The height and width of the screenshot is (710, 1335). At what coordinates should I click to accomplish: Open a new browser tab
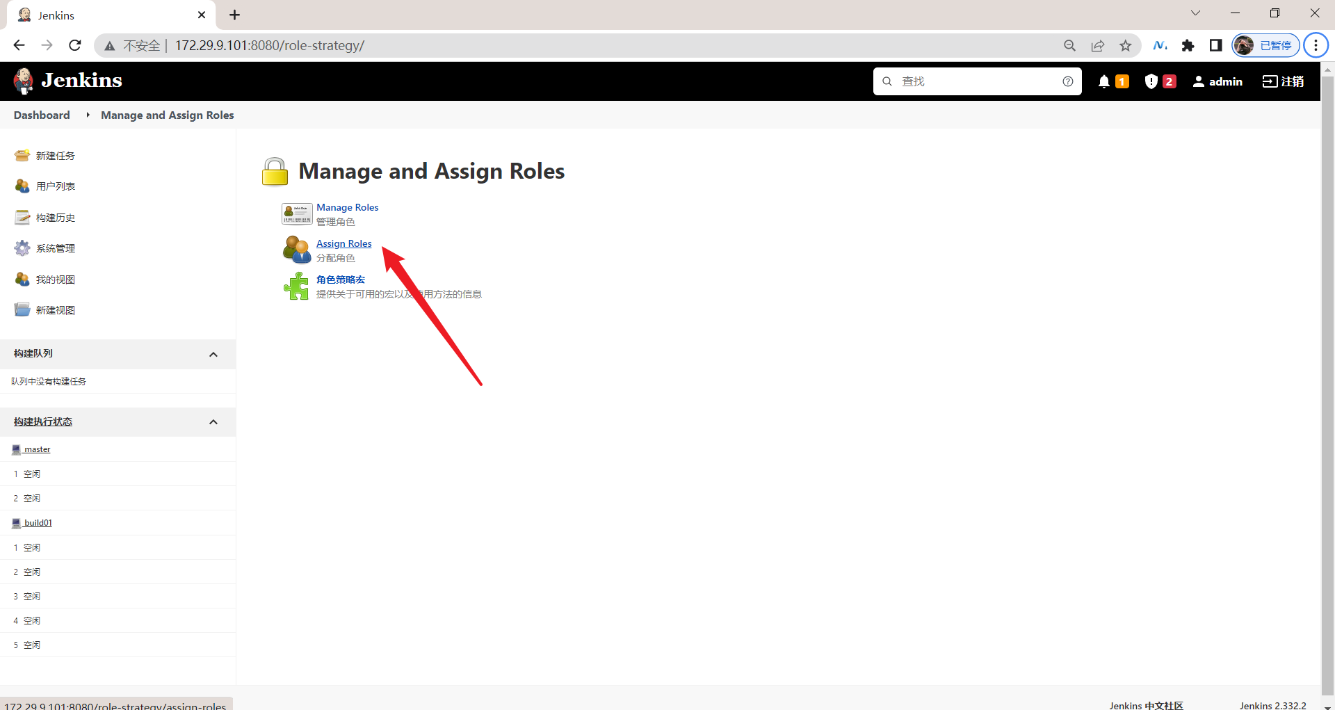click(234, 15)
